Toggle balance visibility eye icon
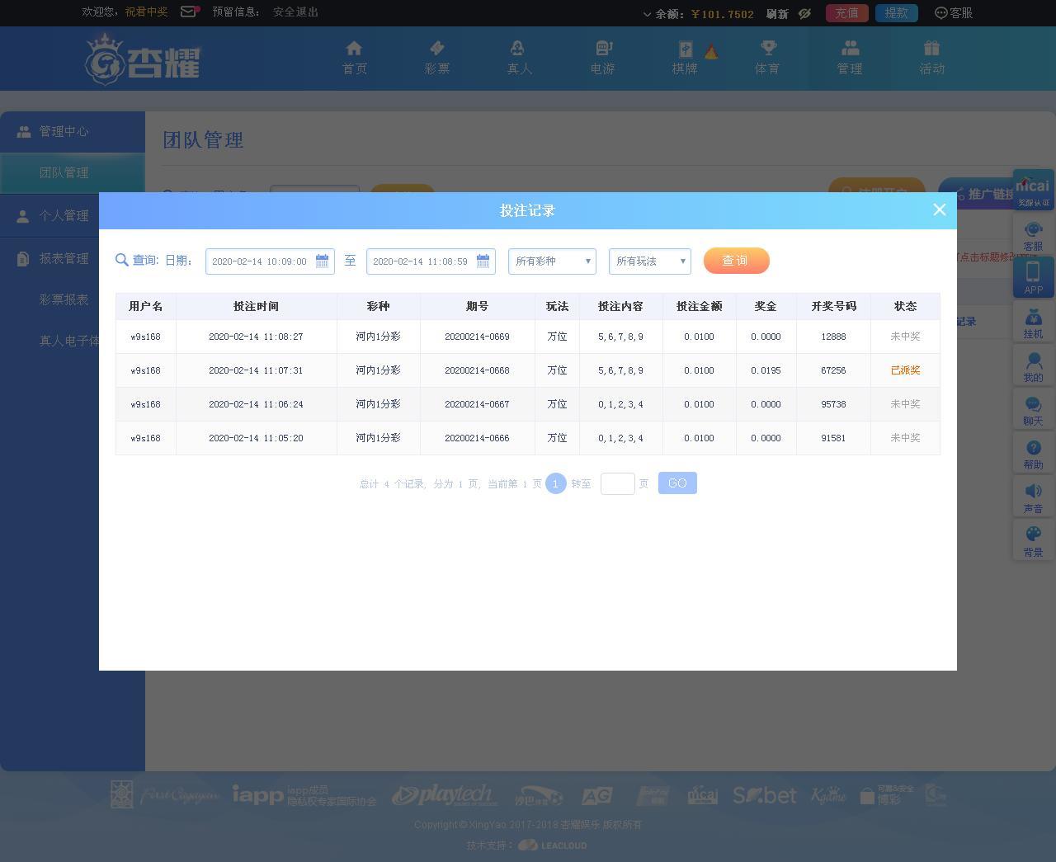This screenshot has height=862, width=1056. tap(805, 13)
